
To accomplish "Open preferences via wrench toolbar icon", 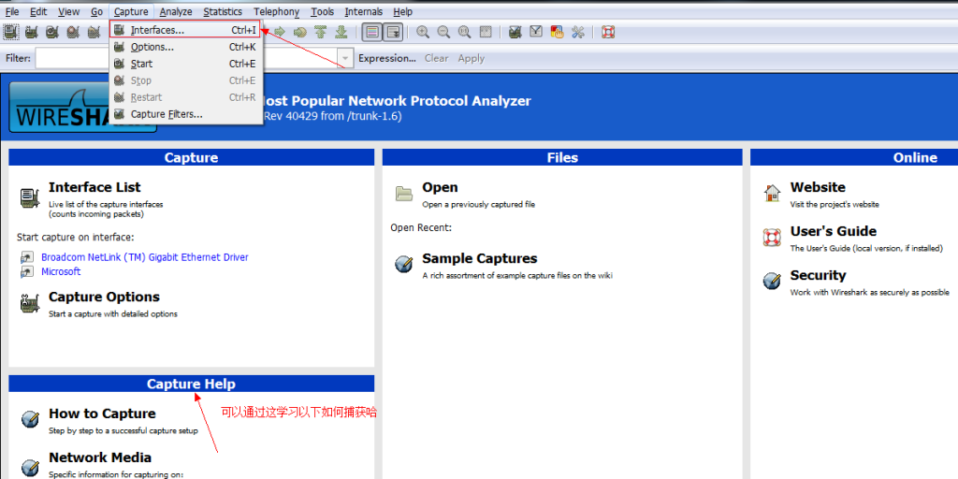I will point(578,32).
